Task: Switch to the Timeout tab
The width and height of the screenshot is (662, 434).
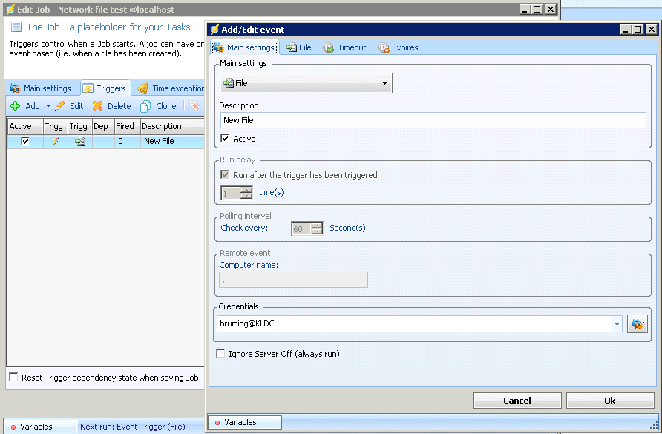Action: point(344,47)
